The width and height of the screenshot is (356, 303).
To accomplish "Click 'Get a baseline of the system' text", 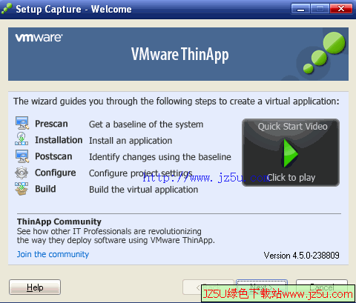I will pos(146,124).
